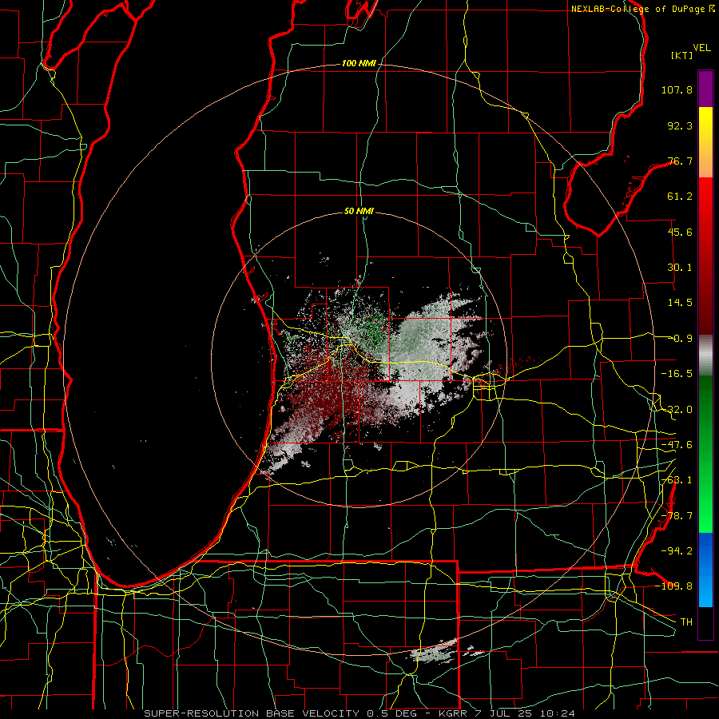Click the -32.0 velocity scale value
The width and height of the screenshot is (719, 719).
click(677, 410)
